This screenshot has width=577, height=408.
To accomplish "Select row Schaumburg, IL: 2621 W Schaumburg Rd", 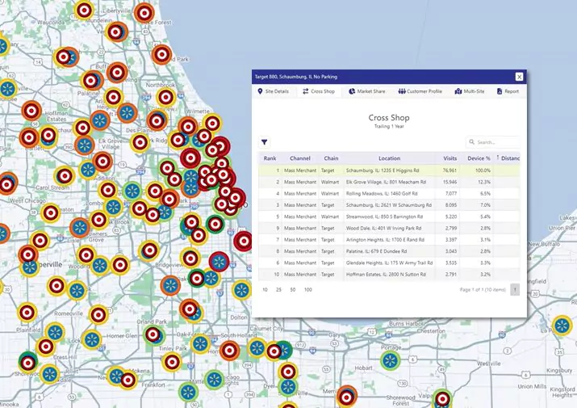I will click(x=389, y=205).
